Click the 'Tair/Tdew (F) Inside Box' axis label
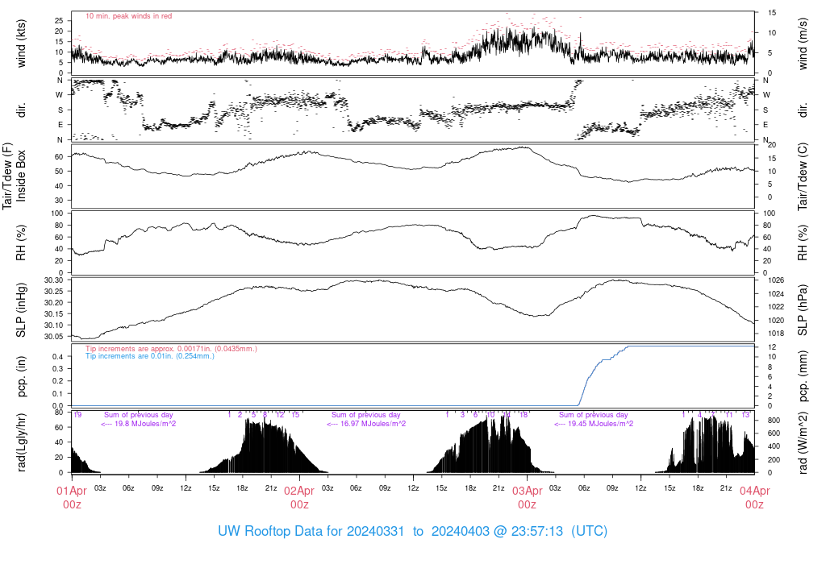The height and width of the screenshot is (564, 826). tap(15, 176)
